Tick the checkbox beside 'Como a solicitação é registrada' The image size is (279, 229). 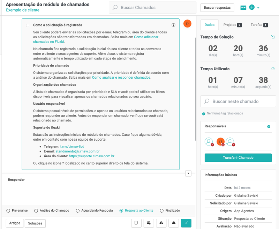coord(28,25)
